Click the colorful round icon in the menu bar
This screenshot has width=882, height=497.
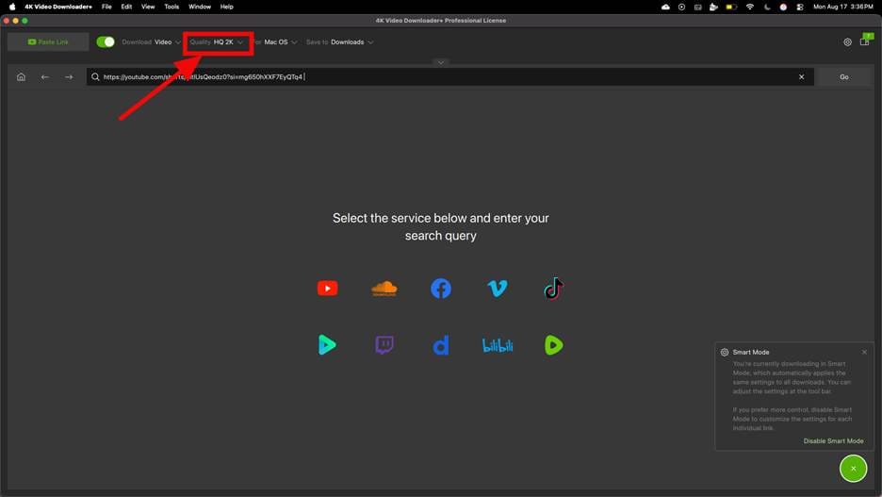click(x=782, y=7)
